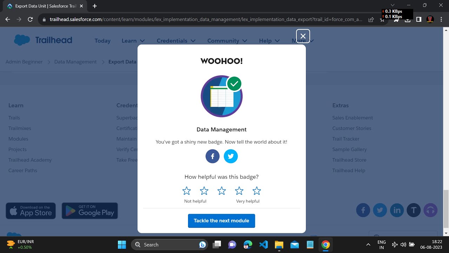449x253 pixels.
Task: Open footer headphones podcast icon
Action: pyautogui.click(x=431, y=210)
